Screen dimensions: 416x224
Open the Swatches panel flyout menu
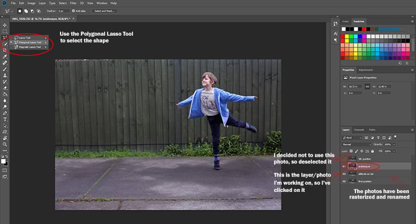tap(412, 21)
